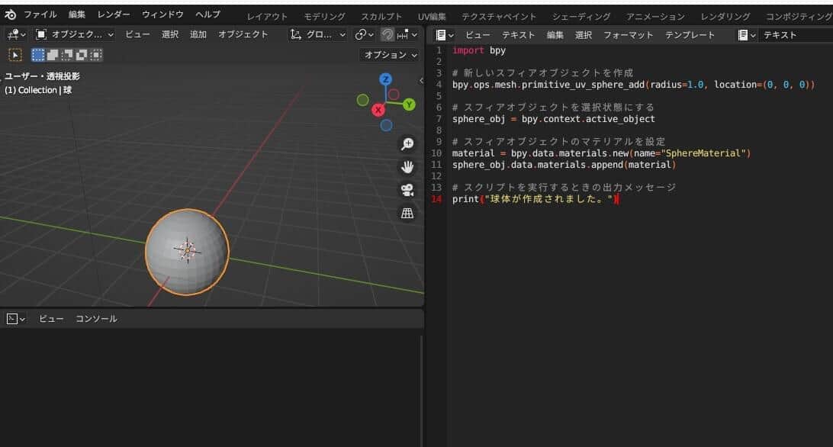
Task: Click the Blender logo icon
Action: (x=10, y=14)
